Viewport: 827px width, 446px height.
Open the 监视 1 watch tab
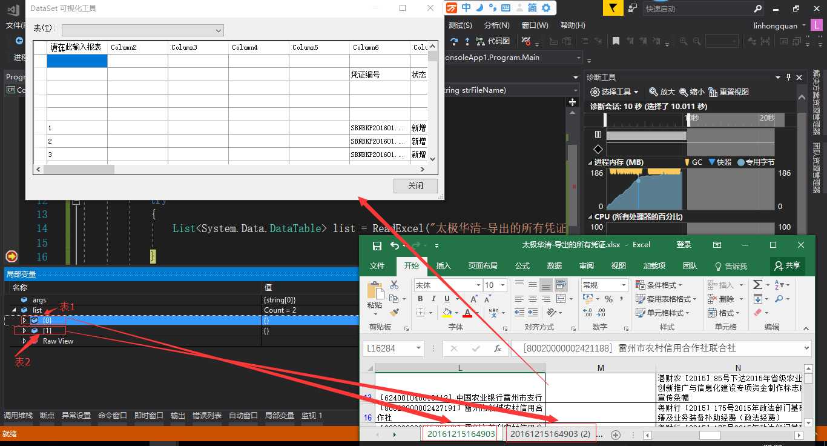311,415
